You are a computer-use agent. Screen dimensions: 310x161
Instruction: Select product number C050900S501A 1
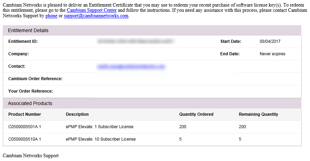click(x=25, y=127)
